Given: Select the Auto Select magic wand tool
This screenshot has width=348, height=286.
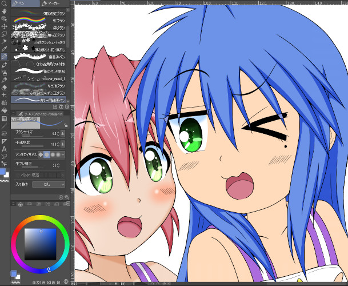Looking at the screenshot, I should [x=4, y=41].
